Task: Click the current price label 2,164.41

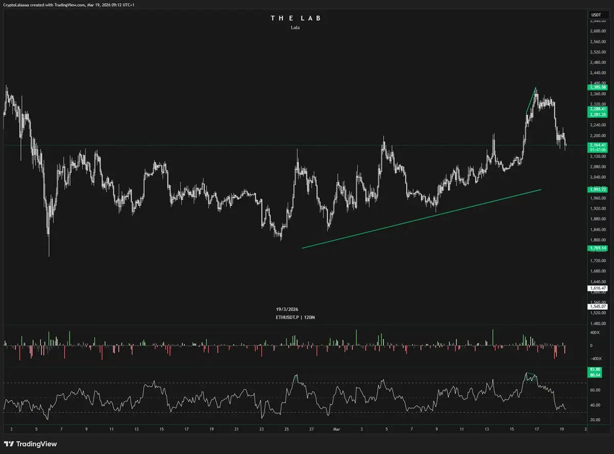Action: 598,145
